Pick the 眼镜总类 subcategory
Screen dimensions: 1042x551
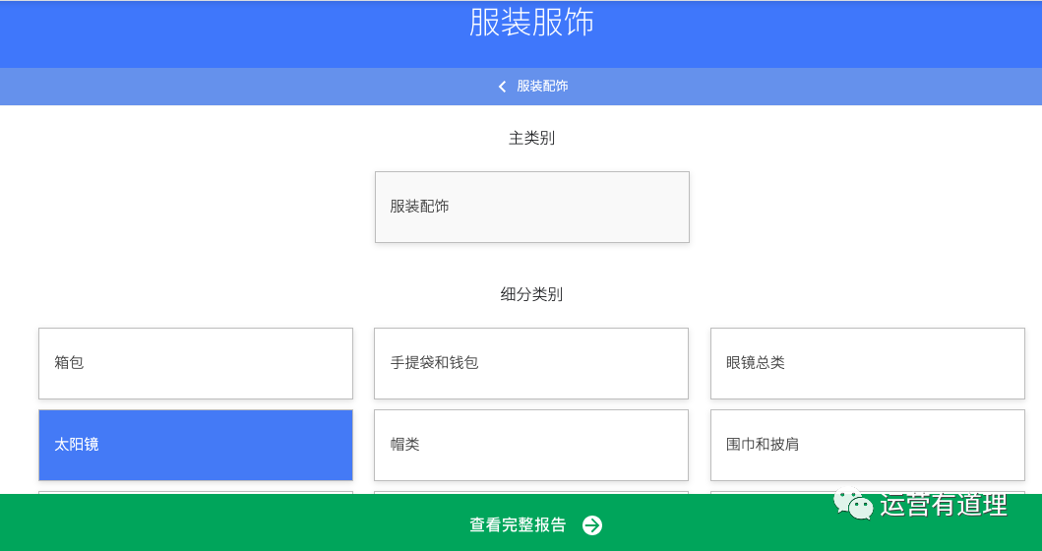[867, 363]
